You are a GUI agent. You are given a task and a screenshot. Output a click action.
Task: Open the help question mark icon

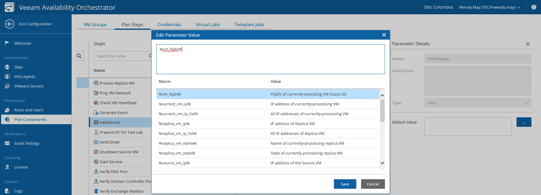coord(534,7)
